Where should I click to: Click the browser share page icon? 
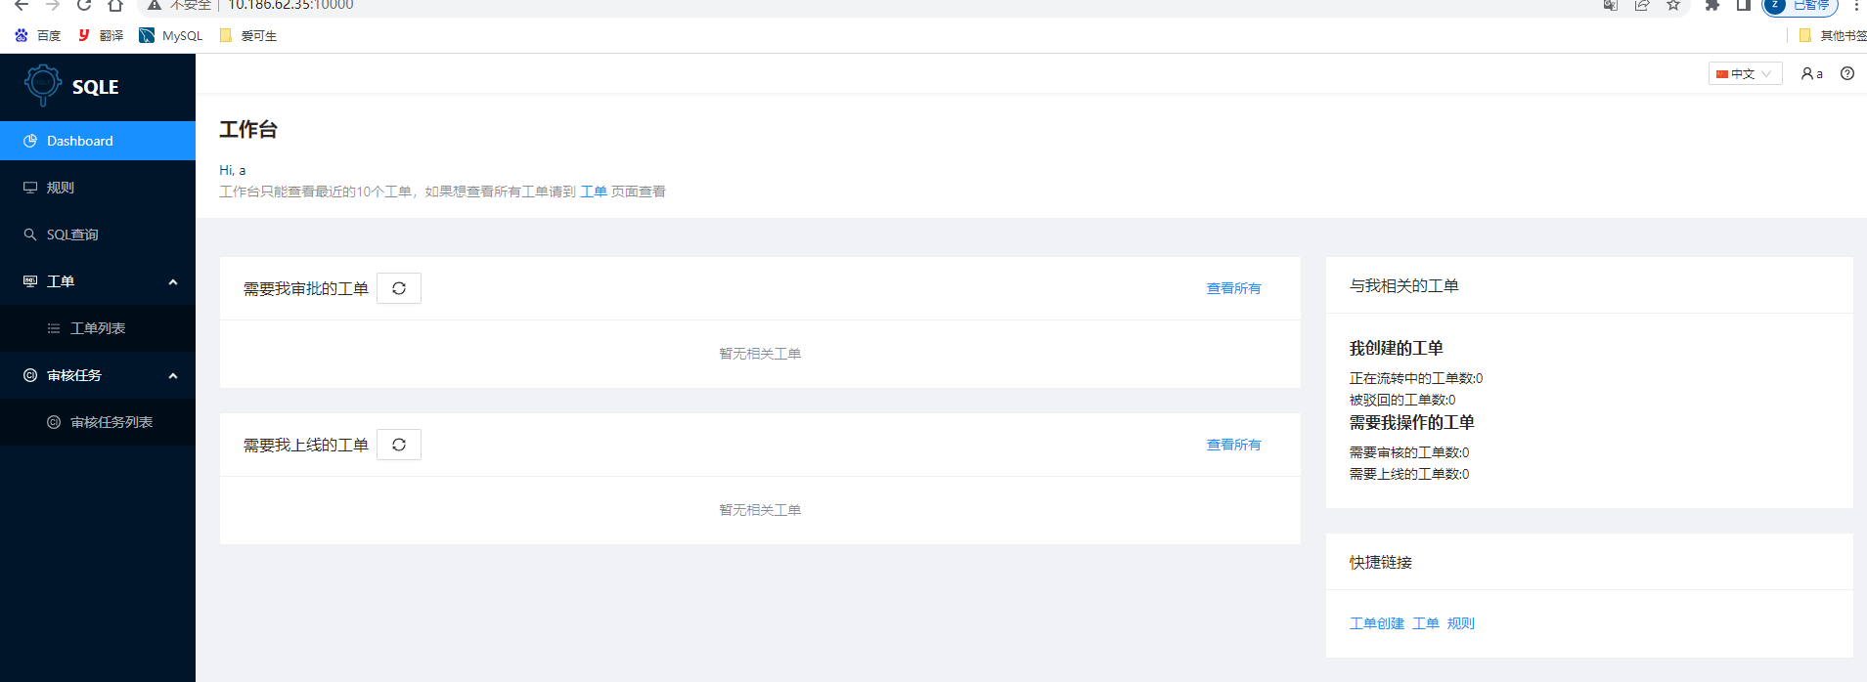1642,5
